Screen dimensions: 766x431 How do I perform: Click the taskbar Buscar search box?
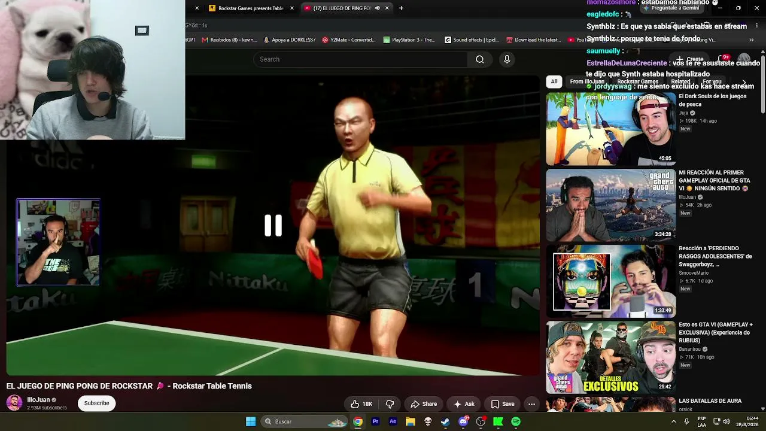click(305, 421)
